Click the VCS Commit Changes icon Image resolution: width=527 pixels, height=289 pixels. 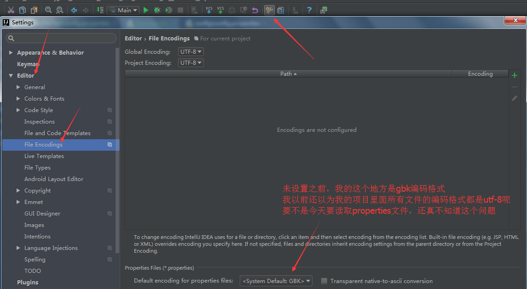220,10
